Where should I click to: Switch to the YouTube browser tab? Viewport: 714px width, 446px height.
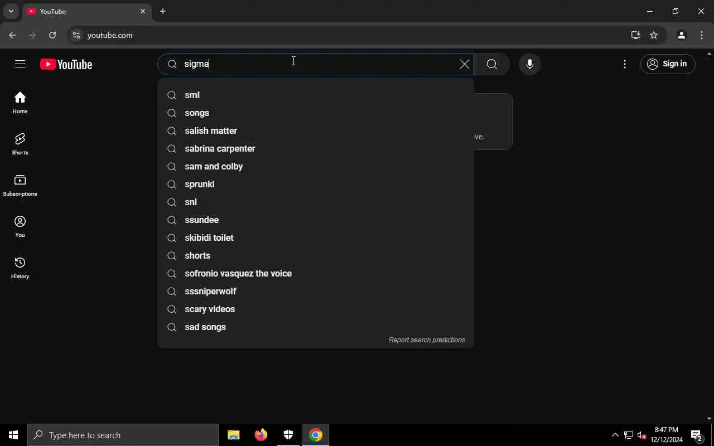tap(86, 11)
